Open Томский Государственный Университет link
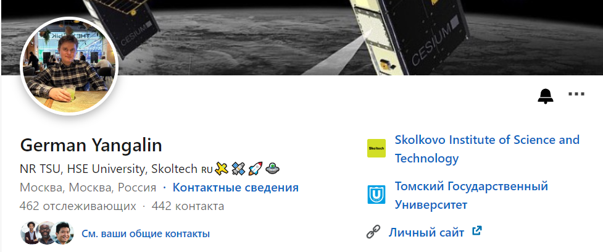The height and width of the screenshot is (252, 603). [x=472, y=195]
